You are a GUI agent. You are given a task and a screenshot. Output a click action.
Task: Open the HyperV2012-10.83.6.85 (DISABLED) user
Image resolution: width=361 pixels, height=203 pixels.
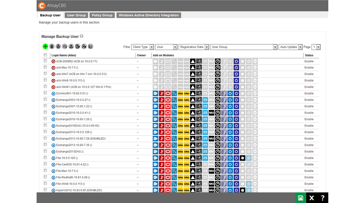point(79,190)
